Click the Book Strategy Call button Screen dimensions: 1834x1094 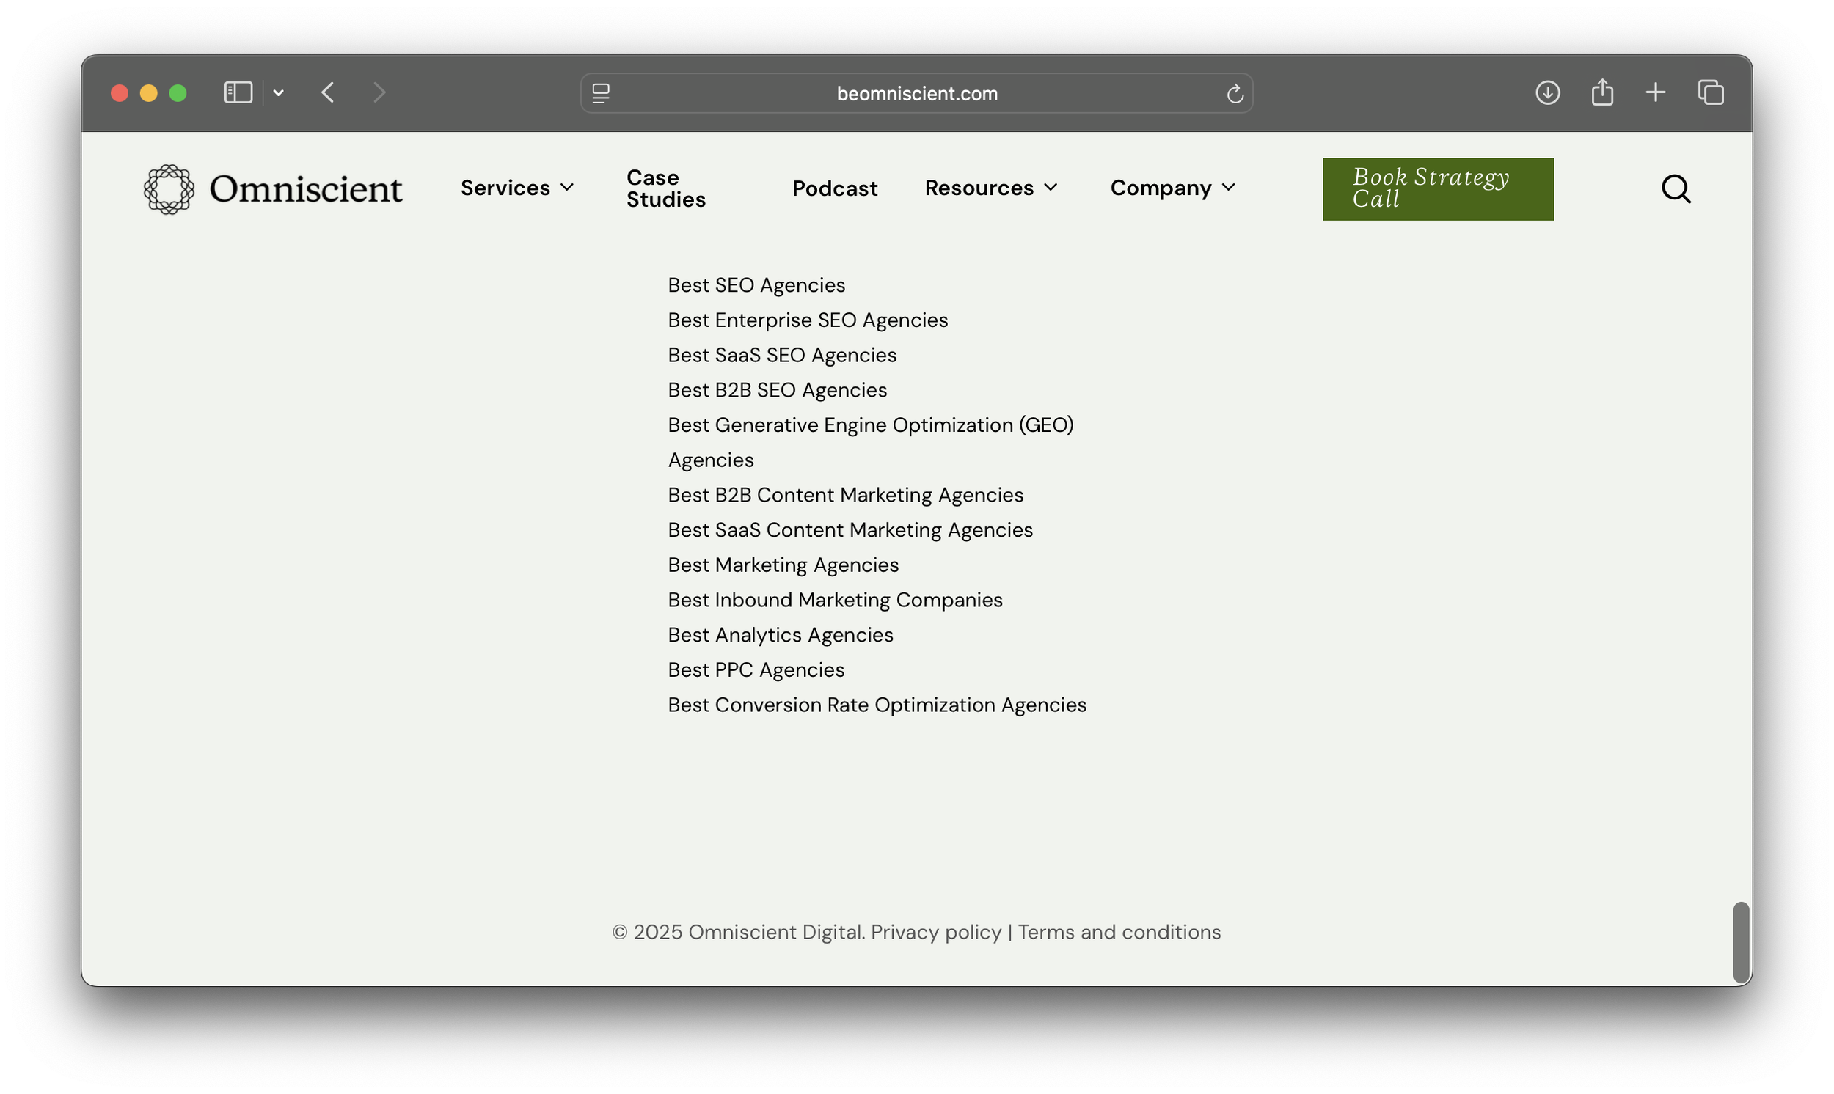[1437, 188]
